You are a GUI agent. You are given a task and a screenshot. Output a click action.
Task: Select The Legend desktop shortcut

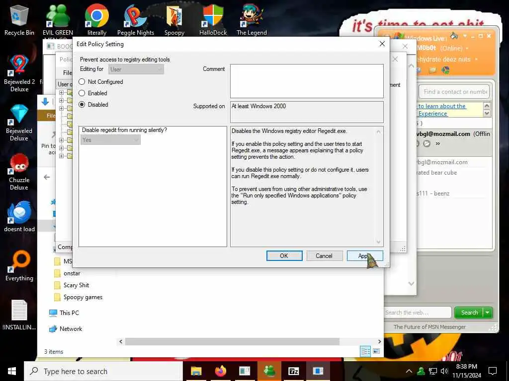tap(252, 20)
